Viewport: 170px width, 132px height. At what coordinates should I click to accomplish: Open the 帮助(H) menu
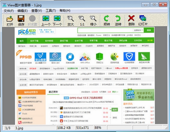65,11
